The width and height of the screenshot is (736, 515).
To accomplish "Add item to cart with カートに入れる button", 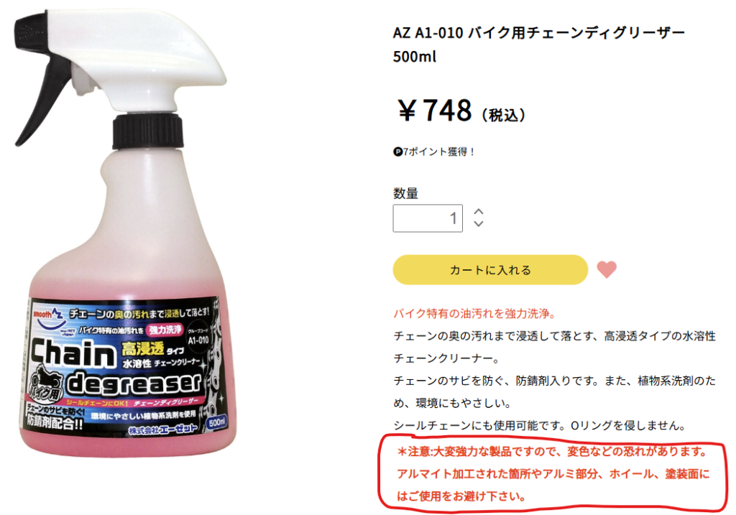I will (x=490, y=269).
